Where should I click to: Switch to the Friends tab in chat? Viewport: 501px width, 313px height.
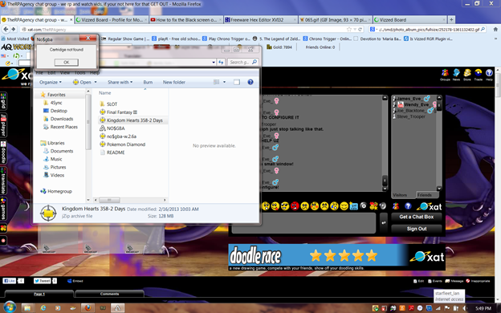pyautogui.click(x=424, y=195)
